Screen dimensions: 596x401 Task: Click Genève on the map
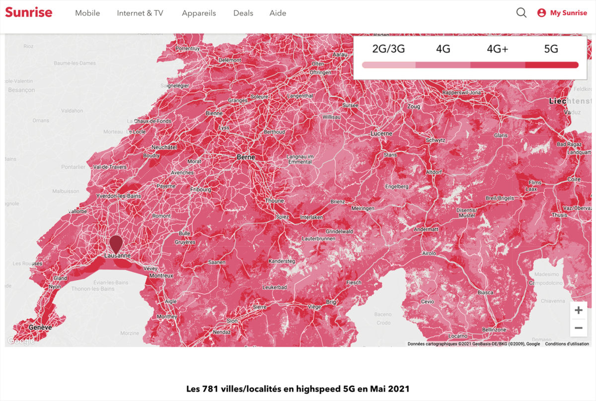coord(40,328)
